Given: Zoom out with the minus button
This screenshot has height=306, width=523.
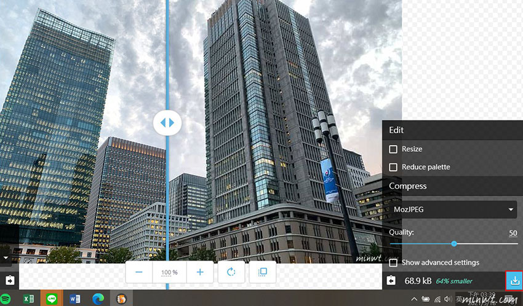Looking at the screenshot, I should click(139, 272).
